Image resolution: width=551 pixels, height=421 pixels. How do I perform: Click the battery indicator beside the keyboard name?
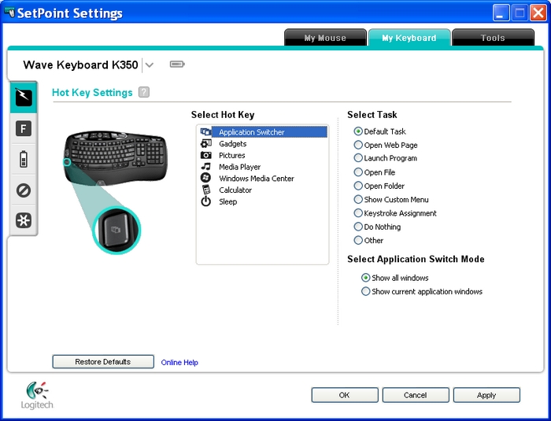click(177, 64)
